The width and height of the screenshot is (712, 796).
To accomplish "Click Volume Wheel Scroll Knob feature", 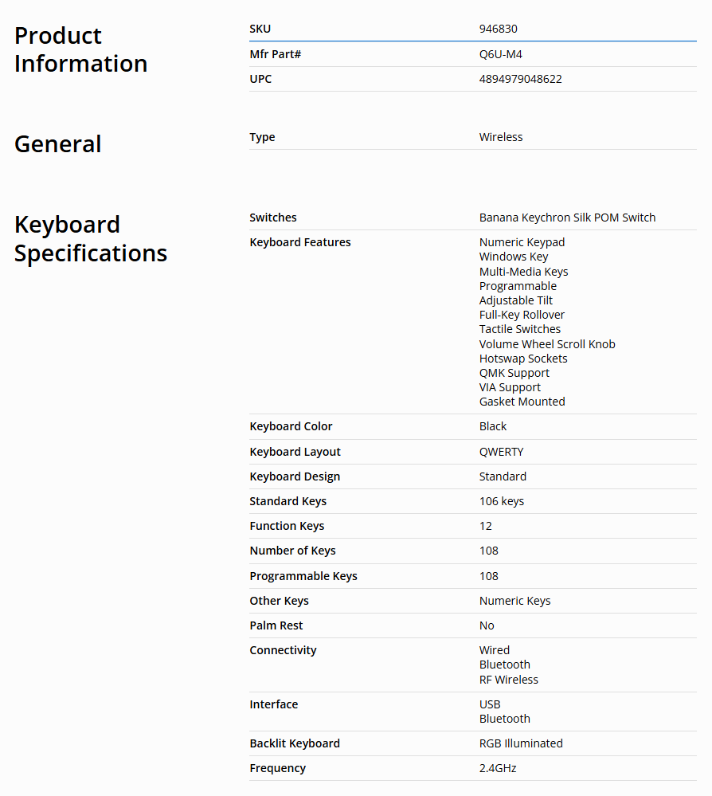I will 546,344.
